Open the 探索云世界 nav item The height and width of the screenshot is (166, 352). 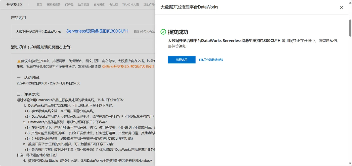pyautogui.click(x=54, y=5)
